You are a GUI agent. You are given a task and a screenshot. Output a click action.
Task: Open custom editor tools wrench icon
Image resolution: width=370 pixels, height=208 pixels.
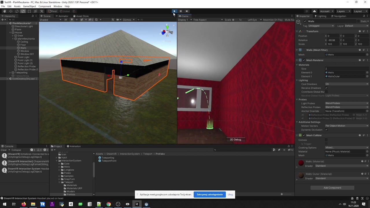tap(42, 11)
